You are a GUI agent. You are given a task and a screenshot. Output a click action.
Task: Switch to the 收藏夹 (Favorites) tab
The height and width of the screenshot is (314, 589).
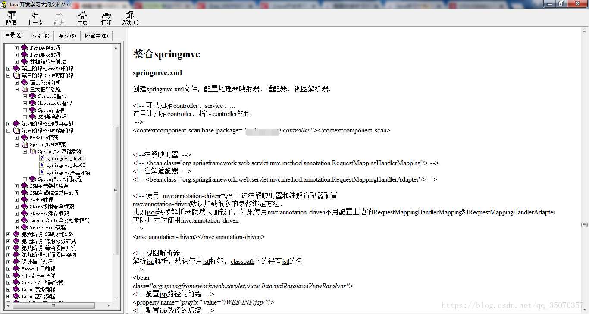[x=97, y=36]
